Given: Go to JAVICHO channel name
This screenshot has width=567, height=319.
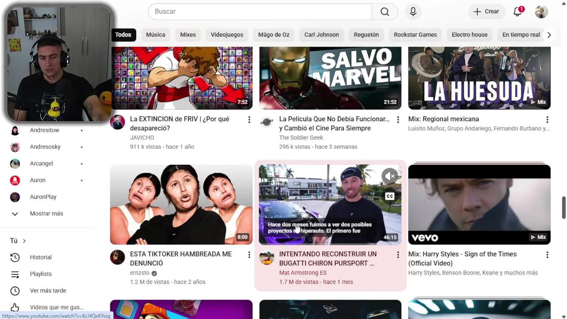Looking at the screenshot, I should (142, 138).
